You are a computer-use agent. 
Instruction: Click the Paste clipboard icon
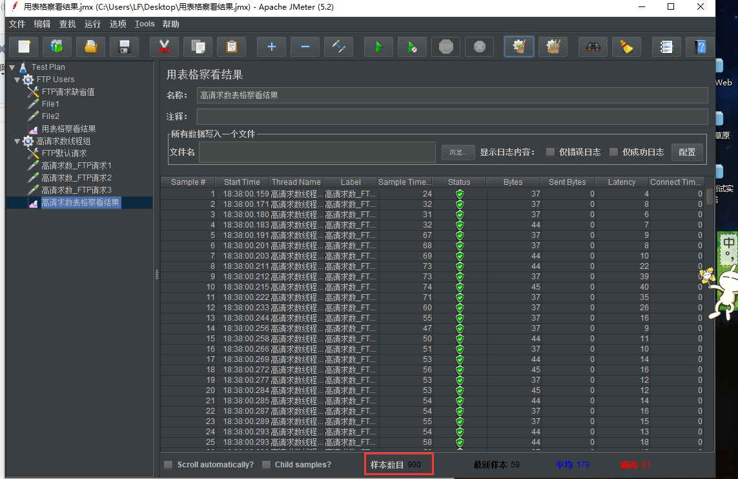pos(232,47)
